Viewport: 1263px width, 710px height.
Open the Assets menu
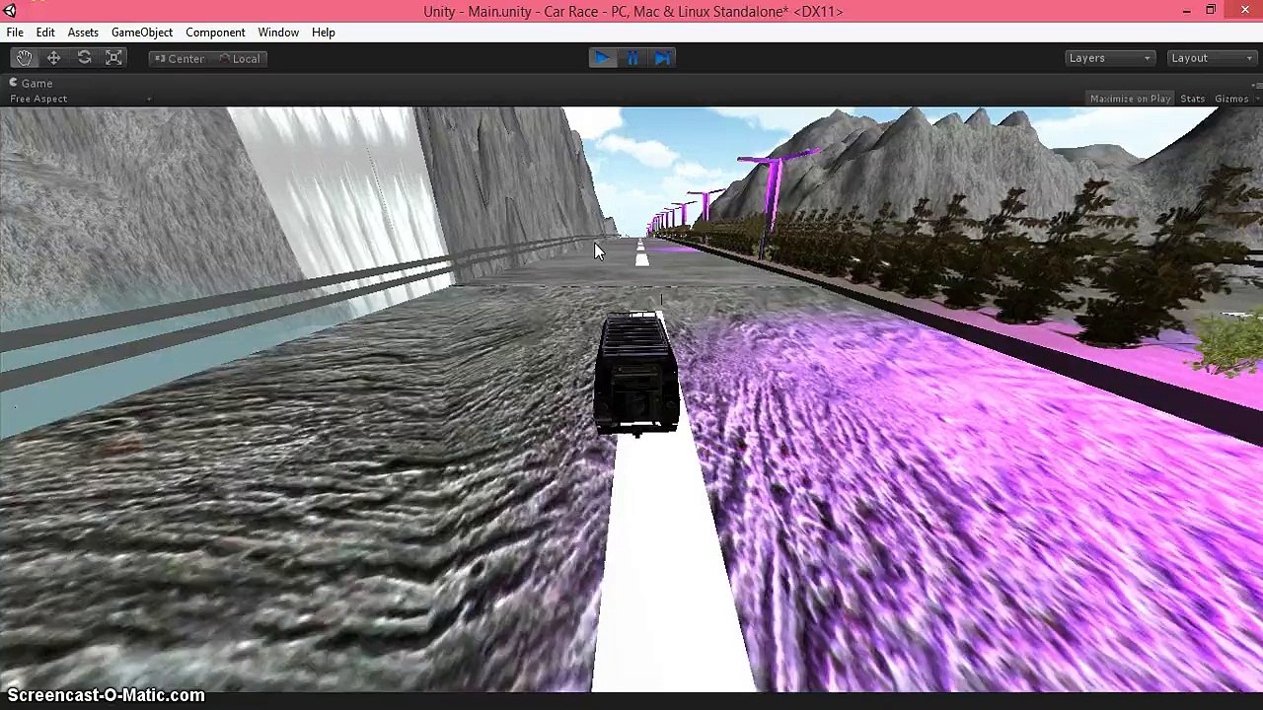(83, 33)
